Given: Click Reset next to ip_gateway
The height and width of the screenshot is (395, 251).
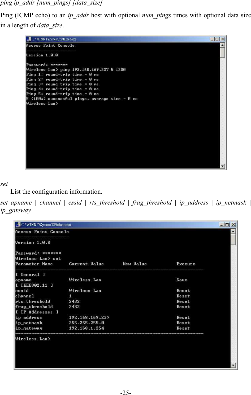Looking at the screenshot, I should coord(183,328).
